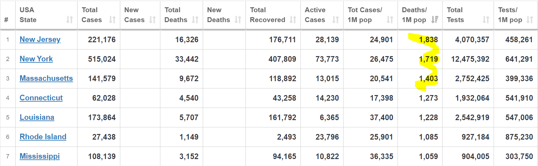This screenshot has height=166, width=538.
Task: Select New Jersey's Total Cases cell 221,176
Action: coord(102,40)
